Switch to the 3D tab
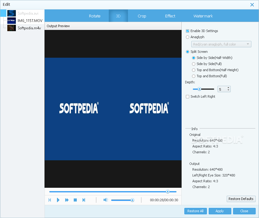This screenshot has height=218, width=259. (x=118, y=16)
